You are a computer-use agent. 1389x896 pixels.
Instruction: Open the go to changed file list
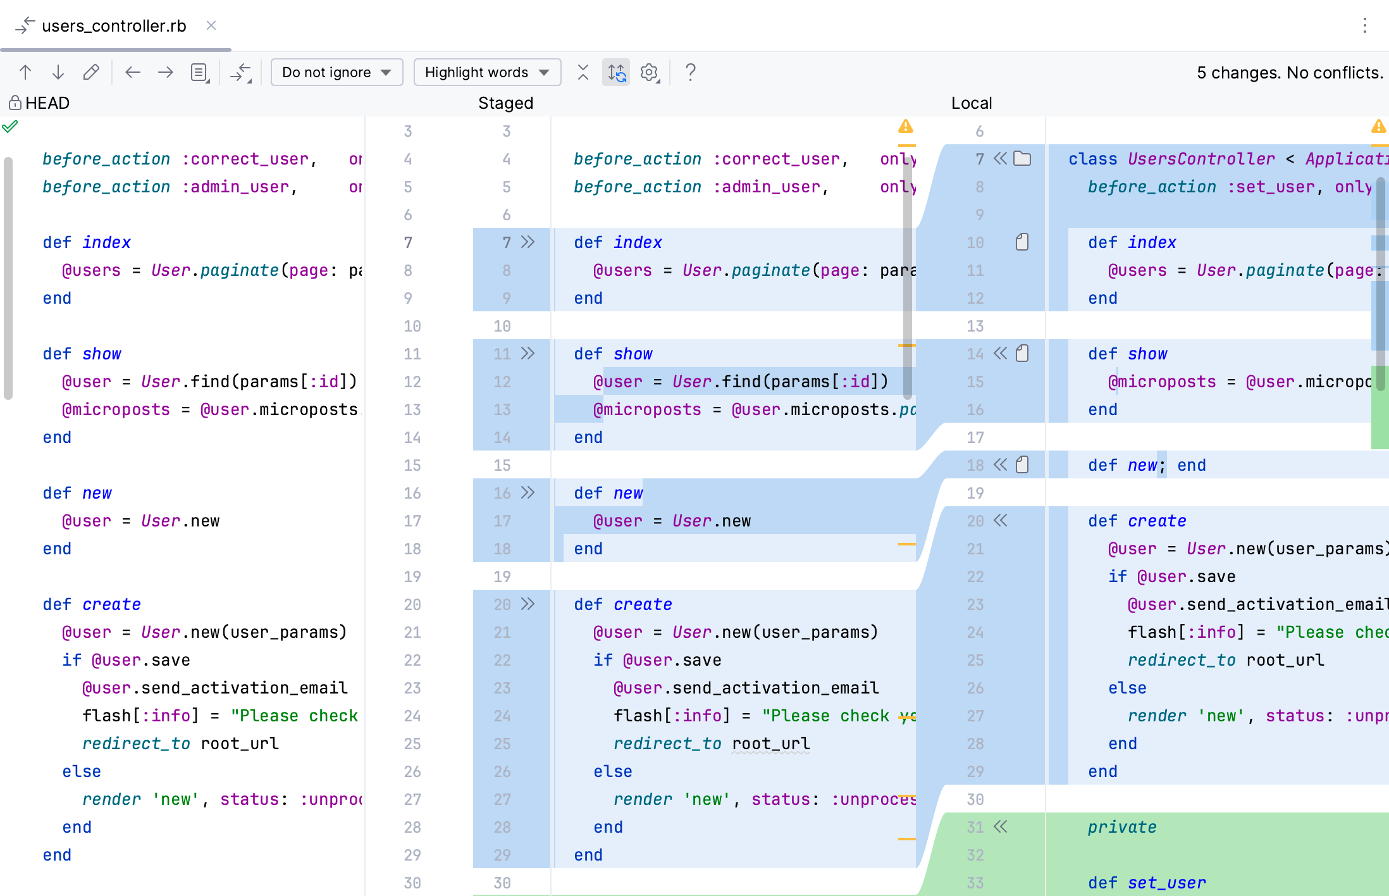click(200, 72)
